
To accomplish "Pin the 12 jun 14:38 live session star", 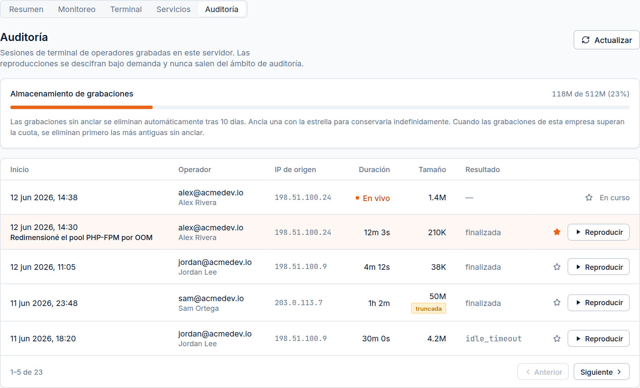I will pyautogui.click(x=589, y=197).
